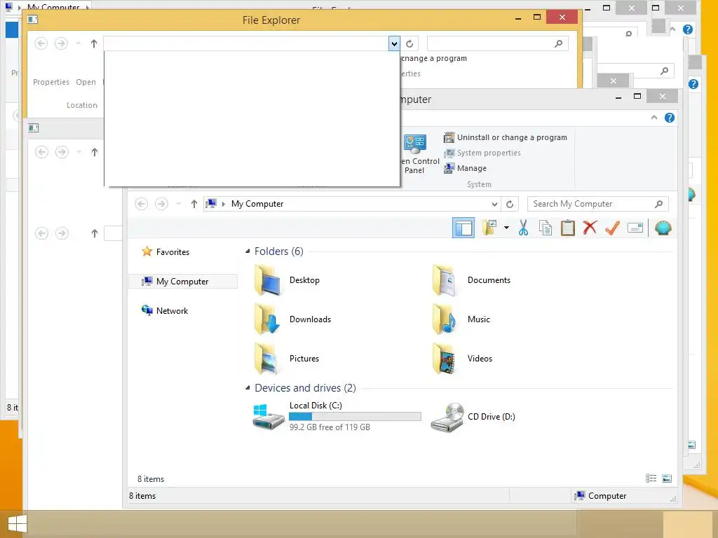Screen dimensions: 718x538
Task: Go up in front File Explorer window
Action: 94,43
